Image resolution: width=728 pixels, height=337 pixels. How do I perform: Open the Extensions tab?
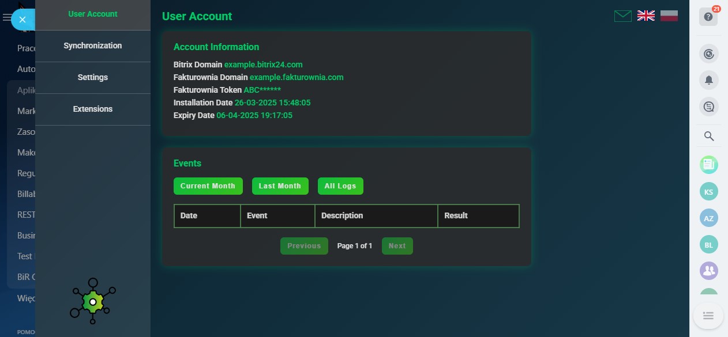[x=93, y=109]
